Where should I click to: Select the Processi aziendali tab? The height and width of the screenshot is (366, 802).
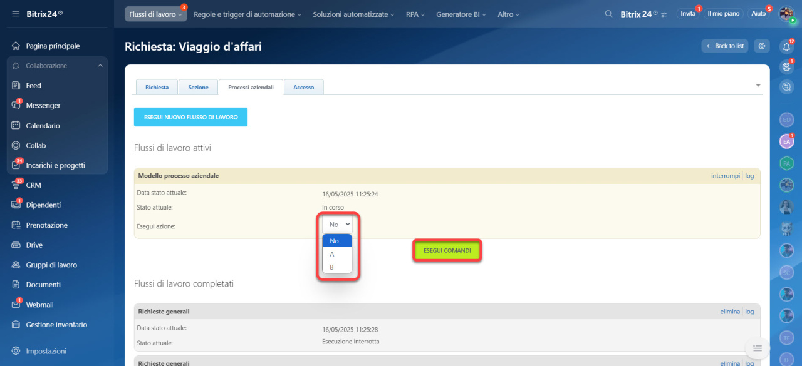[x=251, y=88]
